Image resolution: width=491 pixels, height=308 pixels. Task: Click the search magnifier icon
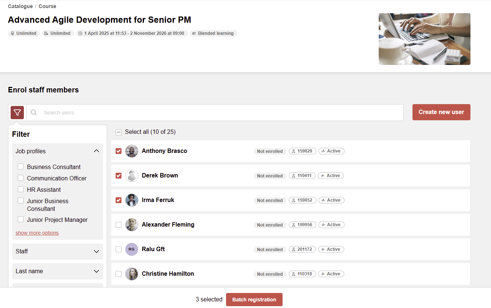click(34, 113)
